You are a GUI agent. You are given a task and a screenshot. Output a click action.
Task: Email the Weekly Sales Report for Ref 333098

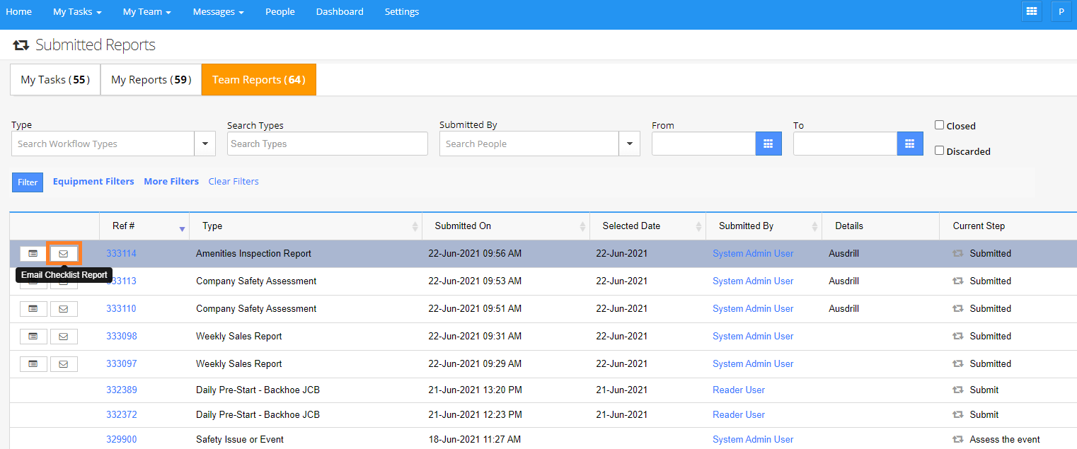coord(64,336)
